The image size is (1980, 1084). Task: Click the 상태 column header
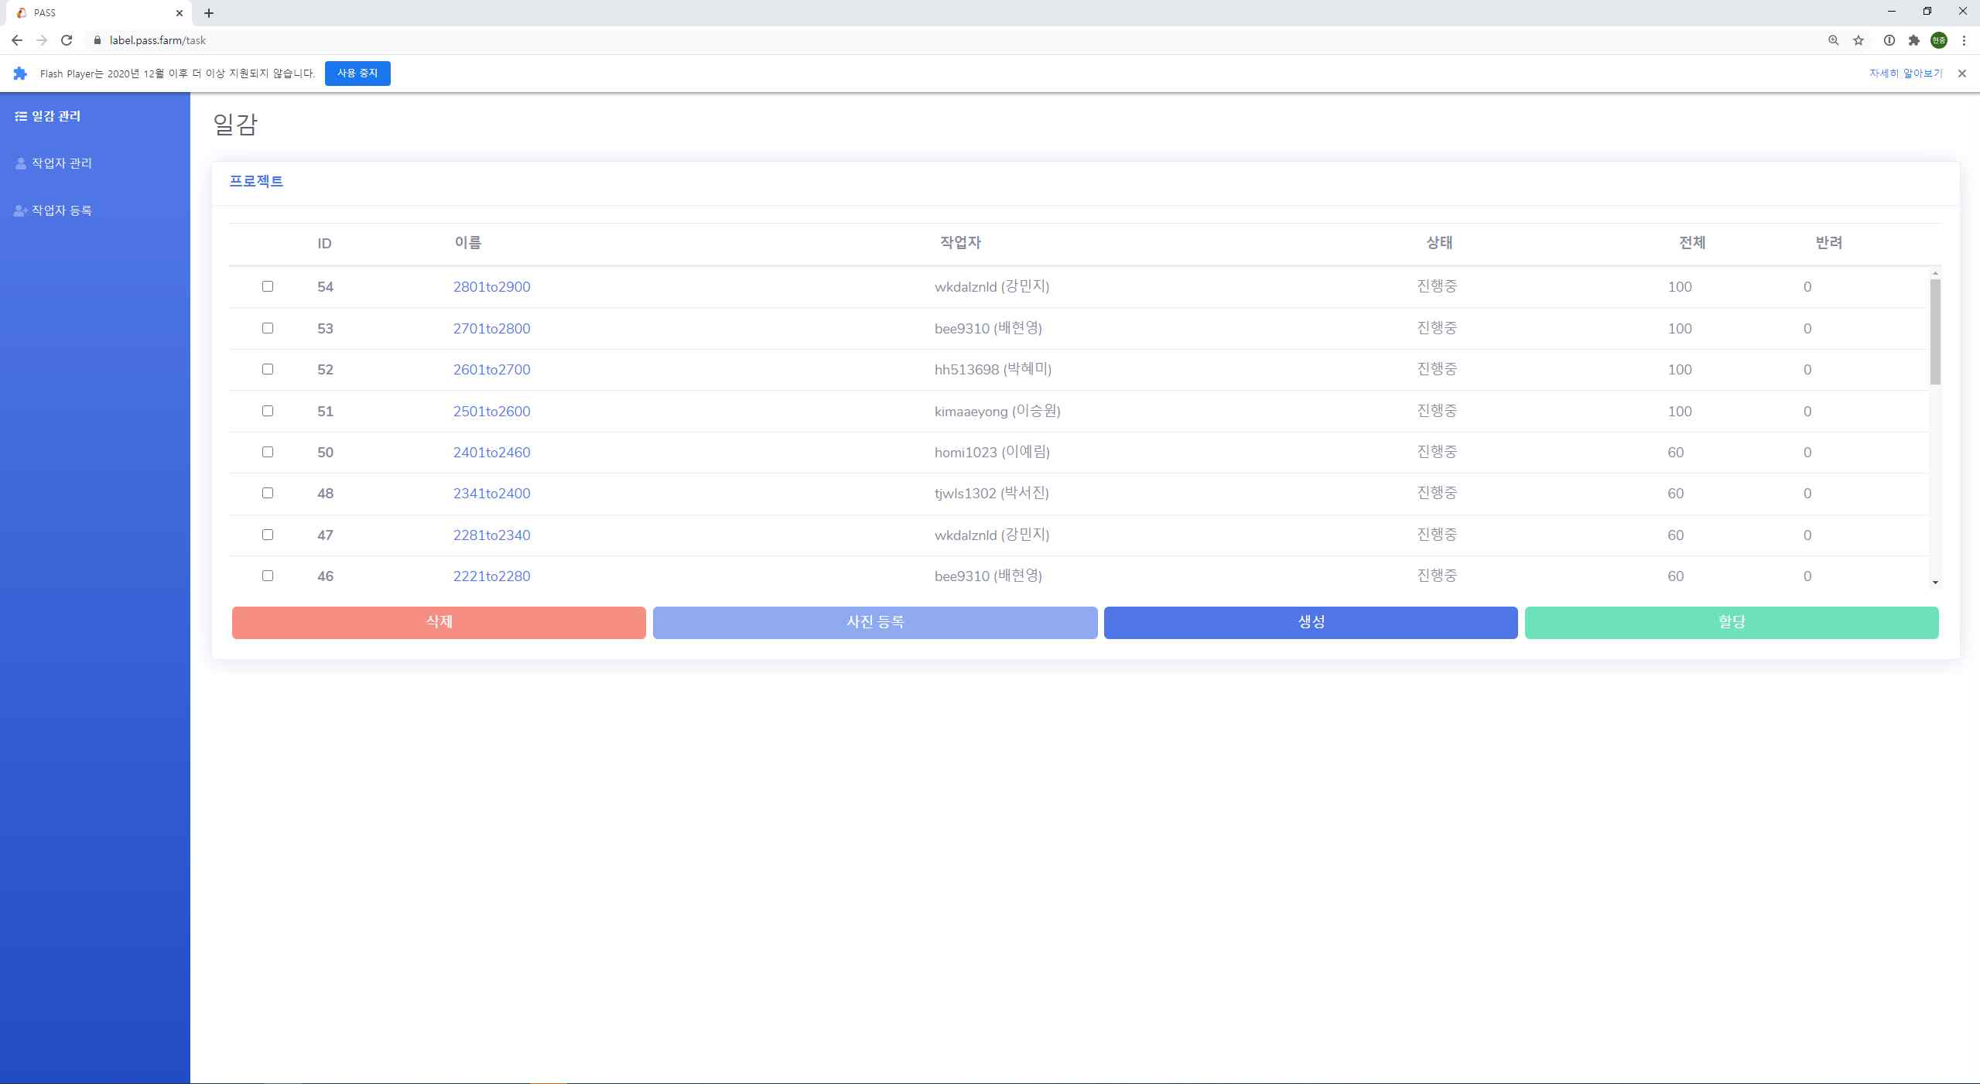click(1439, 243)
